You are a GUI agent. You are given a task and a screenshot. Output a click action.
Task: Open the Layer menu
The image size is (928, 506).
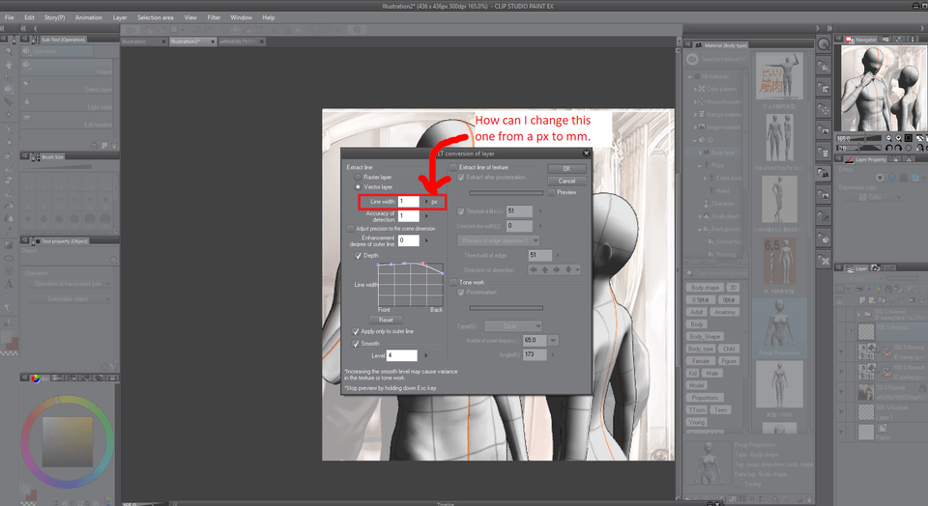pos(120,17)
